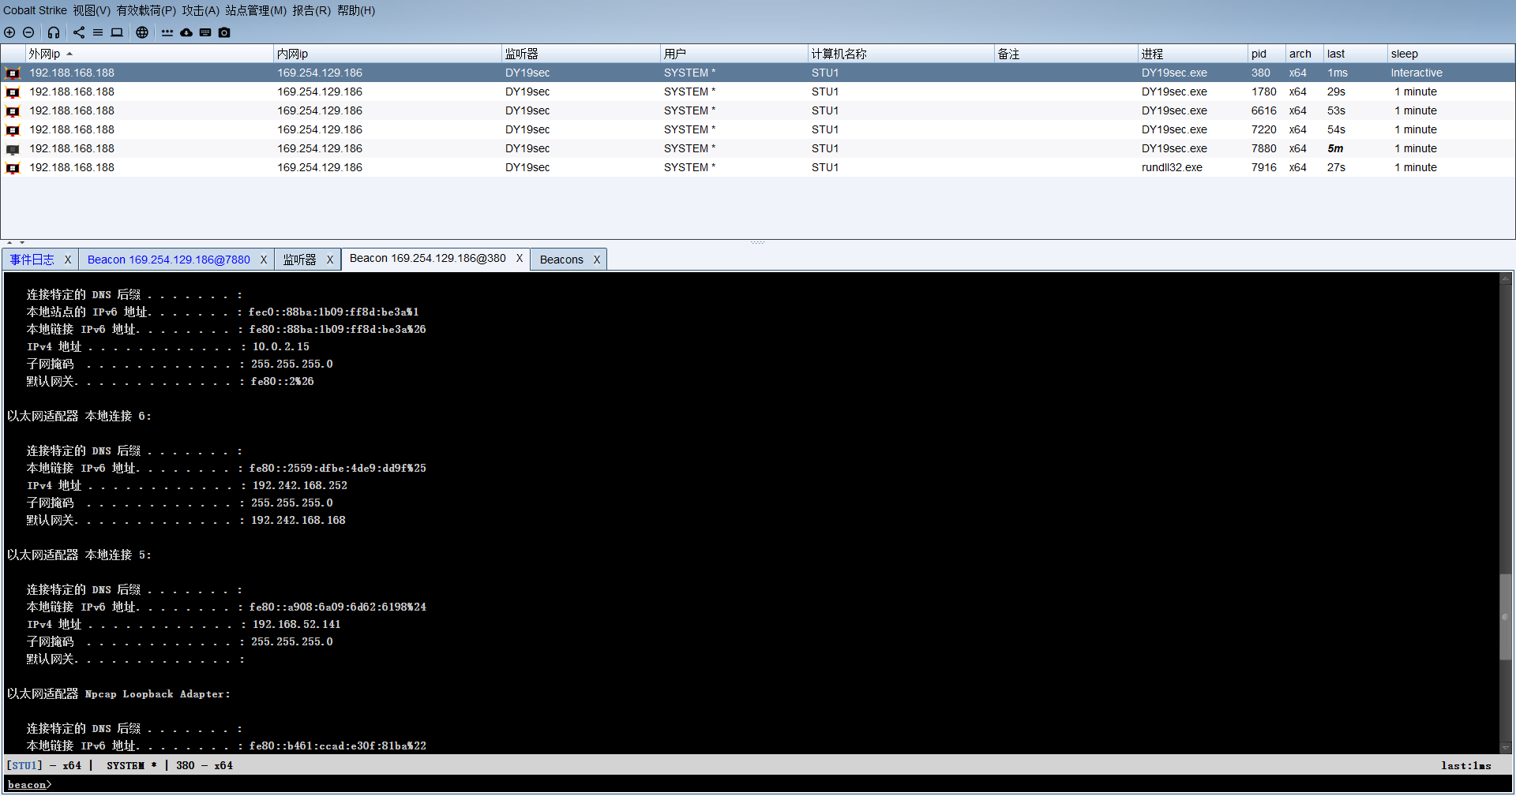Select the session row with pid 7220
The image size is (1516, 796).
click(x=758, y=130)
